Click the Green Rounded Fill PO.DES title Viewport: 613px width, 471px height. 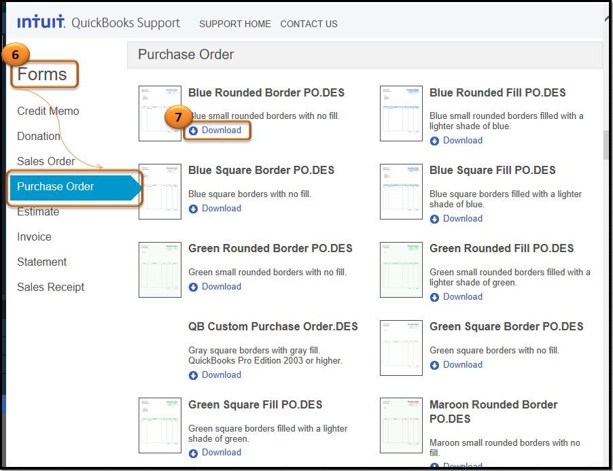[x=502, y=249]
